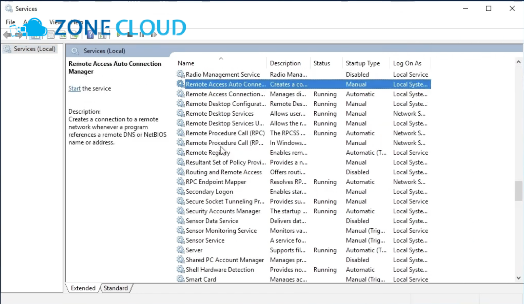Click the scrollbar down arrow in the services list
The width and height of the screenshot is (524, 304).
[x=519, y=278]
